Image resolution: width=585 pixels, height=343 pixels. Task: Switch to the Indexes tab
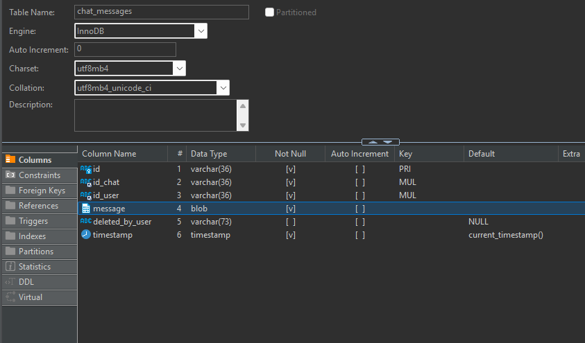click(40, 236)
